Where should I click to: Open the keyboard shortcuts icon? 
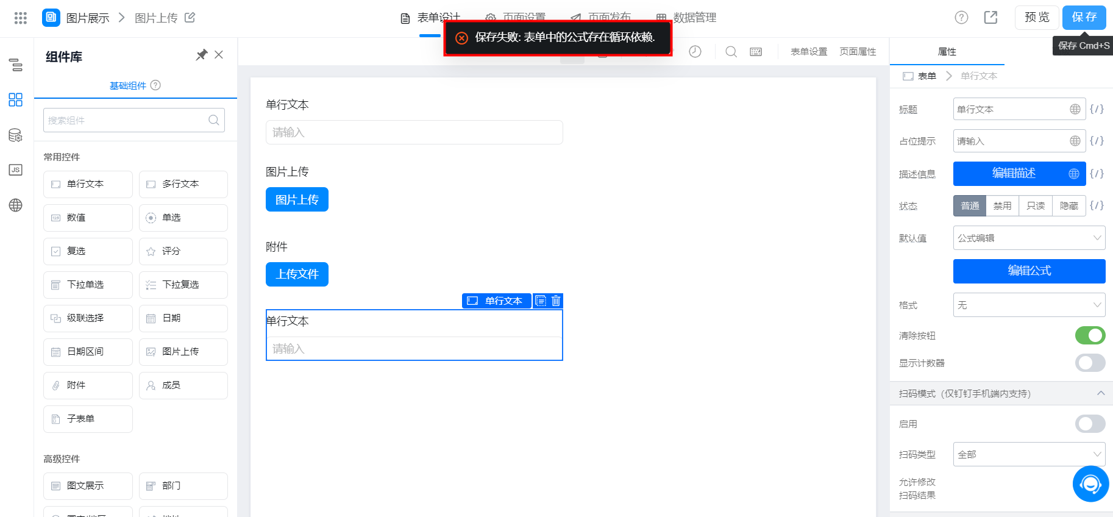(x=756, y=52)
